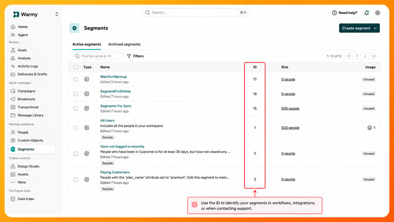Switch to the Archived segments tab

[125, 44]
